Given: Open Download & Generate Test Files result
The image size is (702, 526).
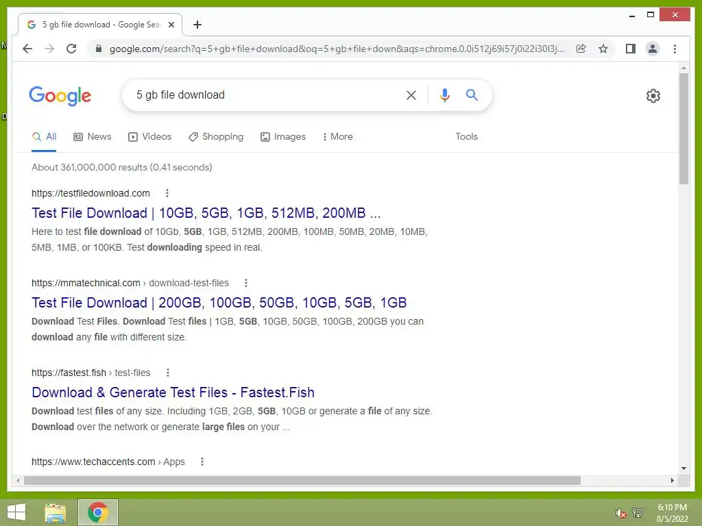Looking at the screenshot, I should coord(173,392).
